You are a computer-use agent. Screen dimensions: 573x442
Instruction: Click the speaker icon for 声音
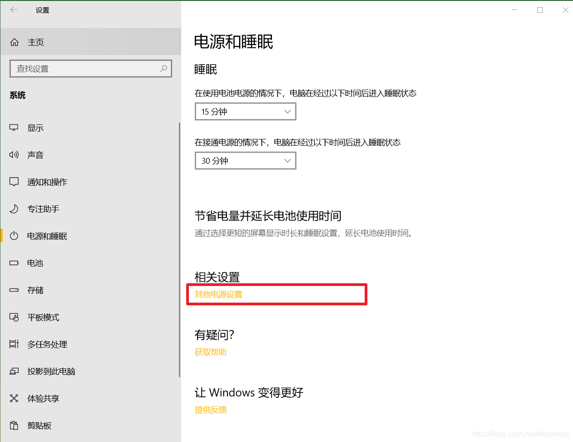pos(14,155)
